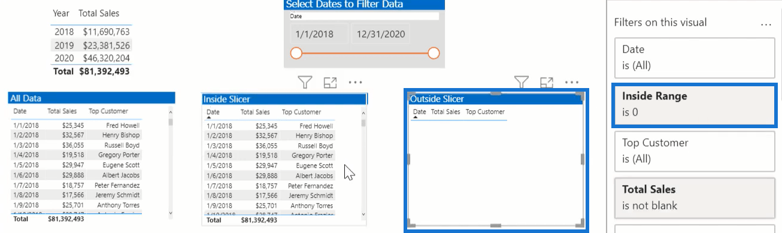Expand the Top Customer filter card
Viewport: 782px width, 233px height.
(695, 150)
